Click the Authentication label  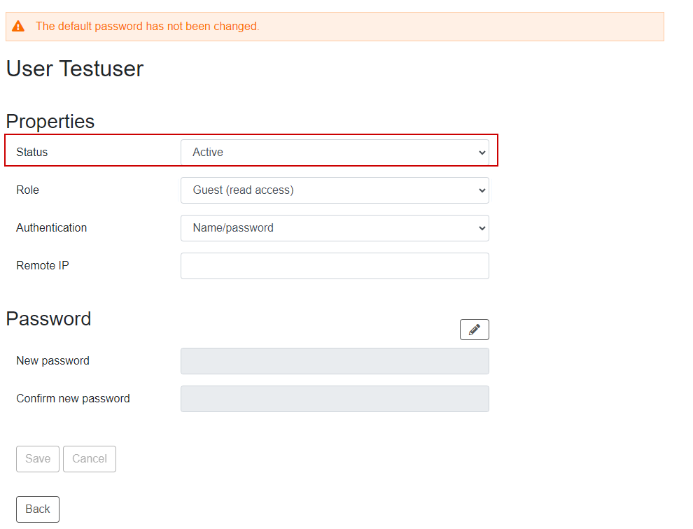[x=51, y=228]
